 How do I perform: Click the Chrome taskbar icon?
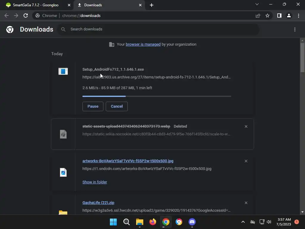point(166,222)
